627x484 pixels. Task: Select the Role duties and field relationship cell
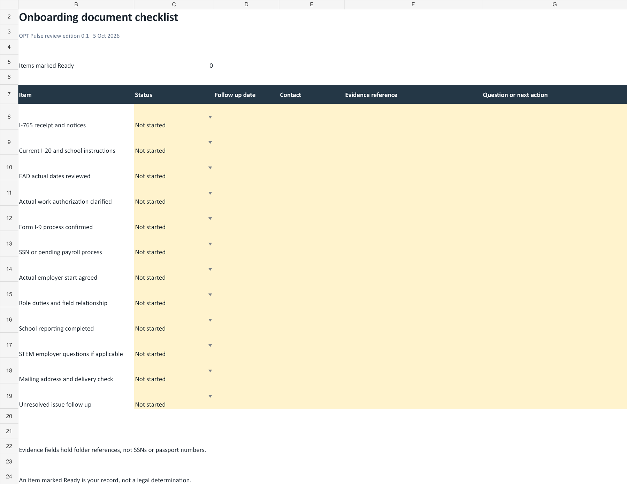(x=76, y=295)
